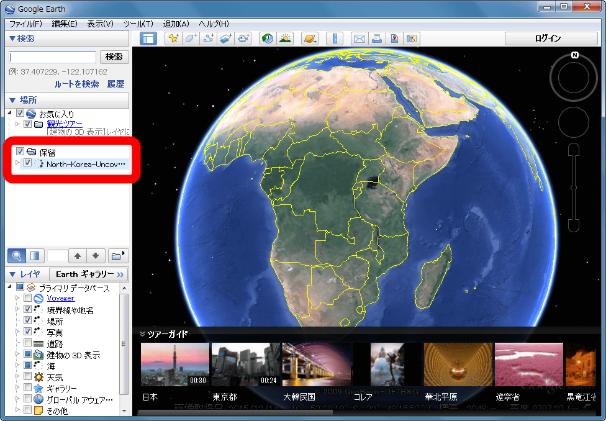Start the Record a Tour tool
The width and height of the screenshot is (606, 421).
[243, 38]
